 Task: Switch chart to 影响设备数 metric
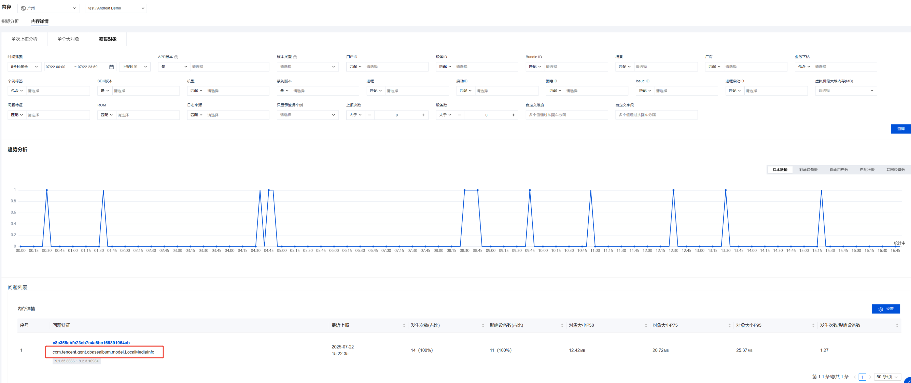[808, 170]
